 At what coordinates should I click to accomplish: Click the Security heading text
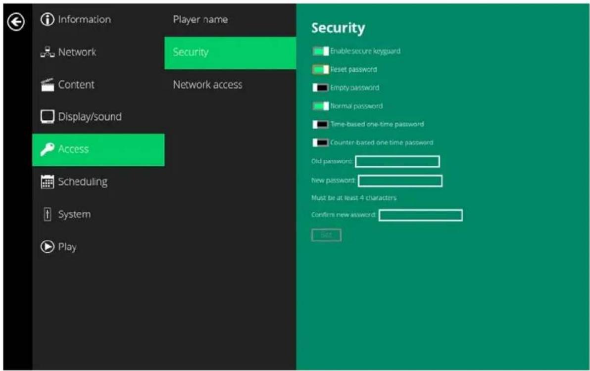pos(338,28)
